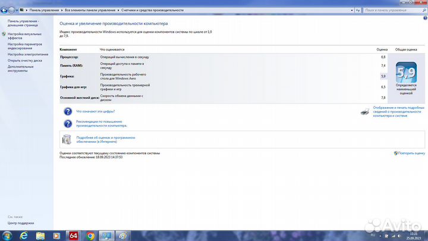Click the large 5,9 base score badge
This screenshot has width=428, height=241.
pyautogui.click(x=406, y=73)
